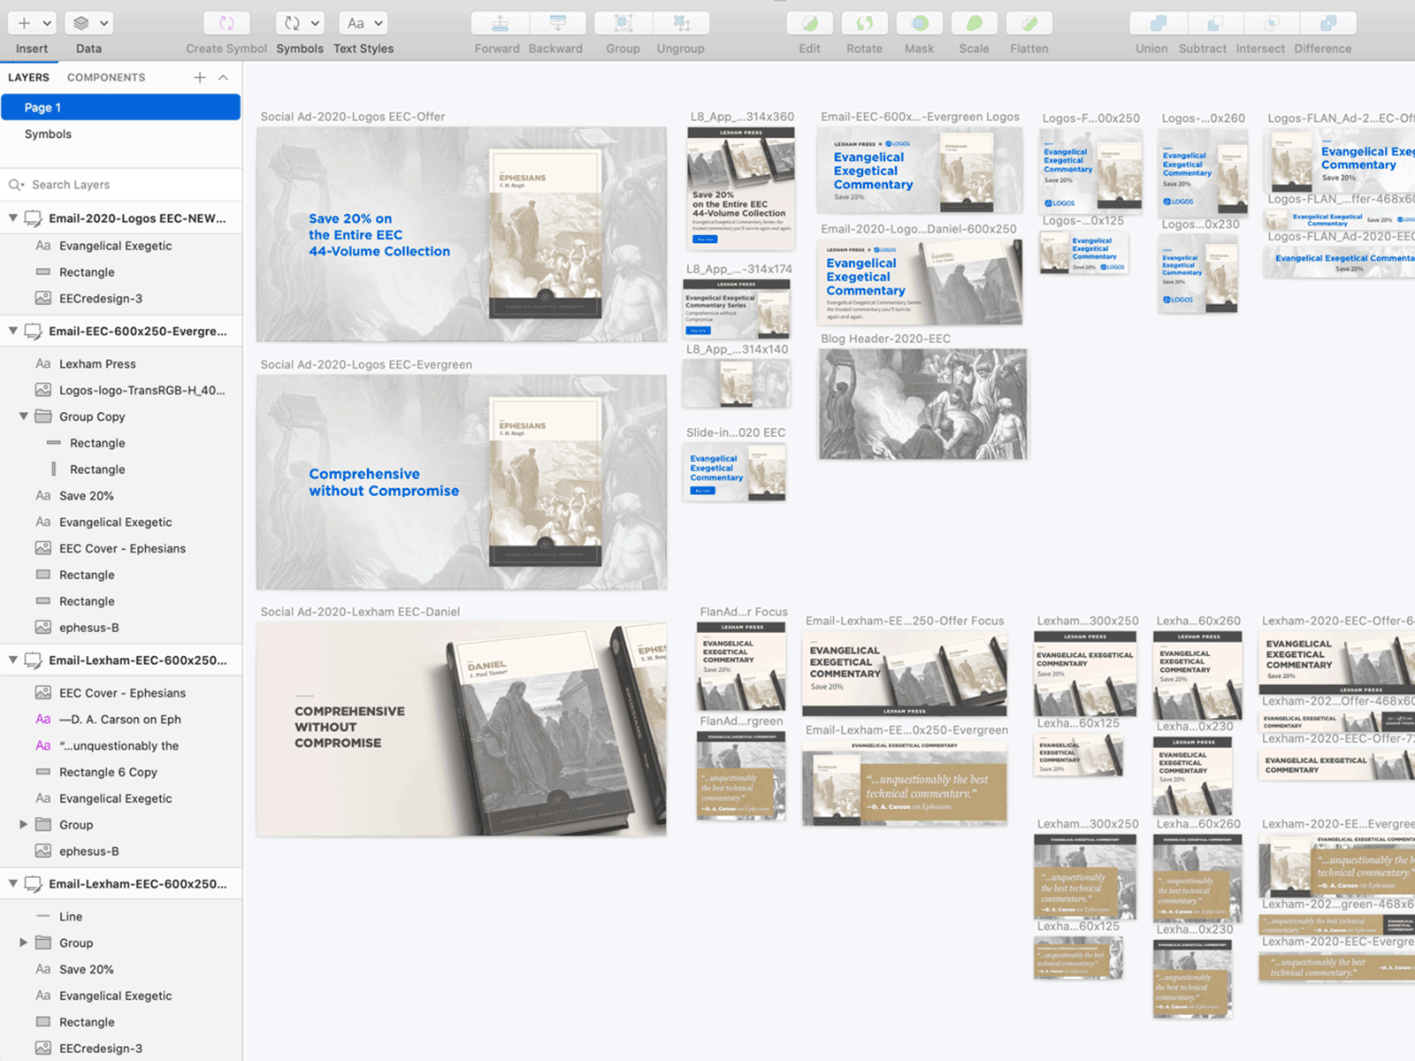Apply the Scale tool

click(974, 23)
